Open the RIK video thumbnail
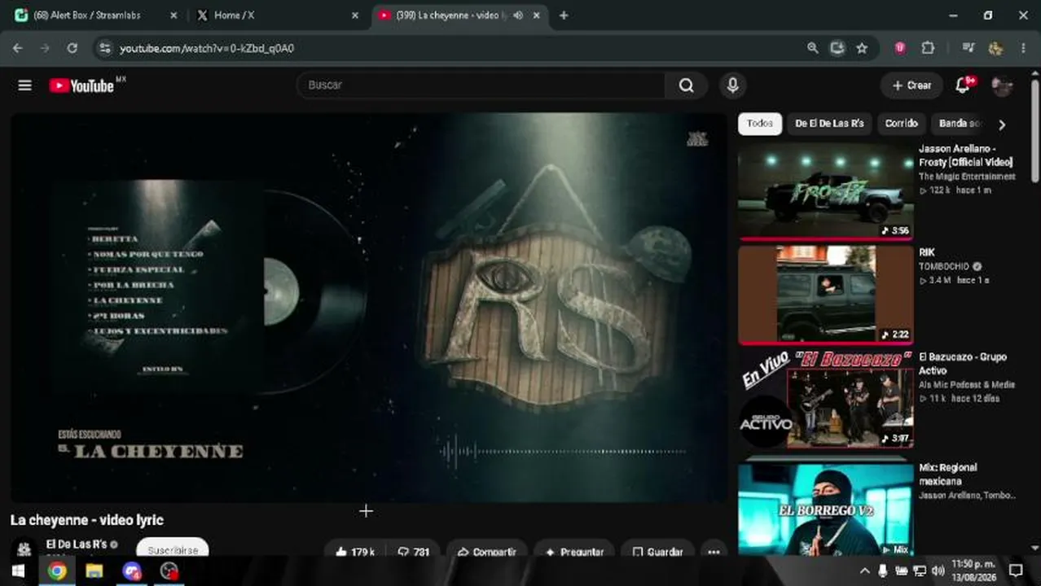The width and height of the screenshot is (1041, 586). tap(825, 295)
